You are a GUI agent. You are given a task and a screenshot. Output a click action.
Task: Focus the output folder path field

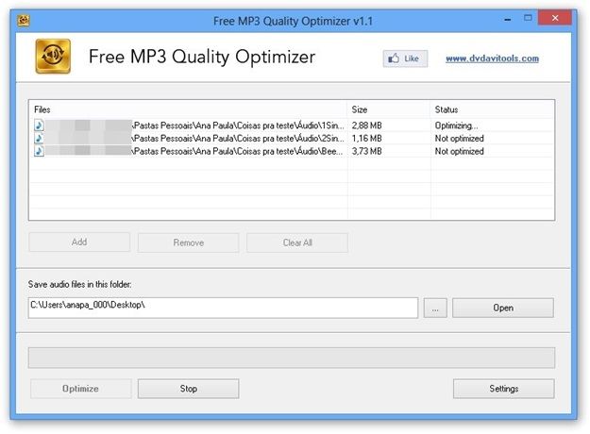click(x=223, y=308)
